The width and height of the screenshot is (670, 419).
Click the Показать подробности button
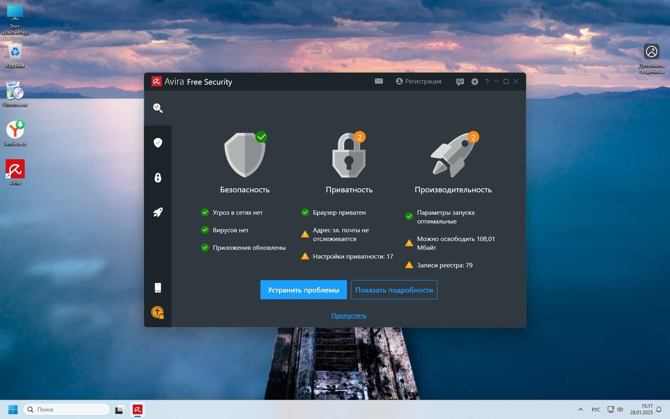tap(394, 290)
